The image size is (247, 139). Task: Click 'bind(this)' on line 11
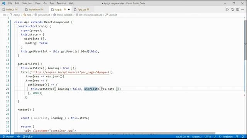coord(89,51)
